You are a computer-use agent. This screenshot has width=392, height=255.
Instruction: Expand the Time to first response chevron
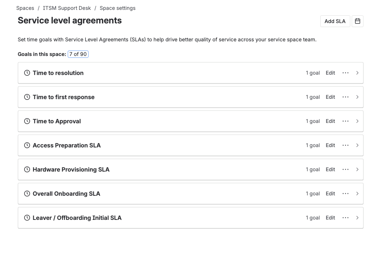[x=357, y=97]
